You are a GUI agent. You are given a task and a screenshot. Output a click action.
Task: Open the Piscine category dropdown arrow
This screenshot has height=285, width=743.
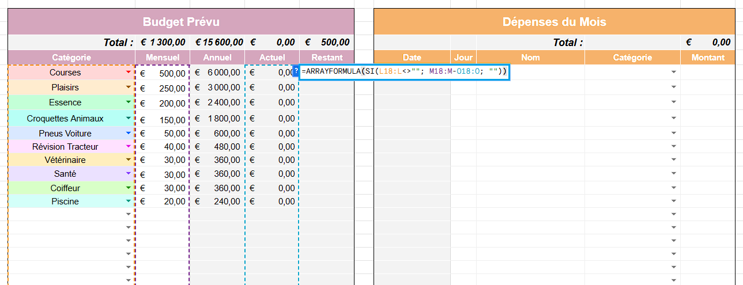click(129, 202)
